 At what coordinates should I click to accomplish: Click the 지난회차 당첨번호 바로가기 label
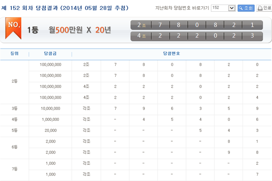[184, 8]
